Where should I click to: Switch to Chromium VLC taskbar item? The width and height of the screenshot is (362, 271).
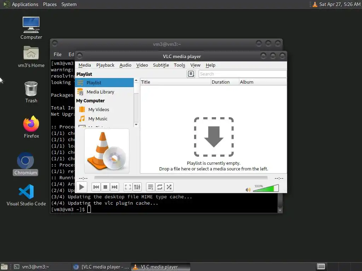(101, 267)
